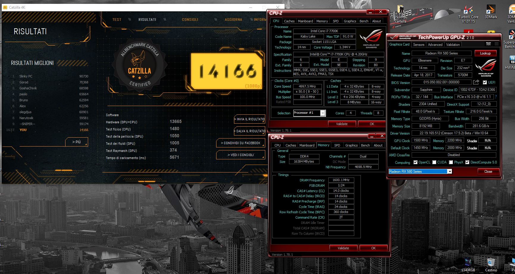
Task: Open the SPD tab in upper CPU-Z
Action: 335,21
